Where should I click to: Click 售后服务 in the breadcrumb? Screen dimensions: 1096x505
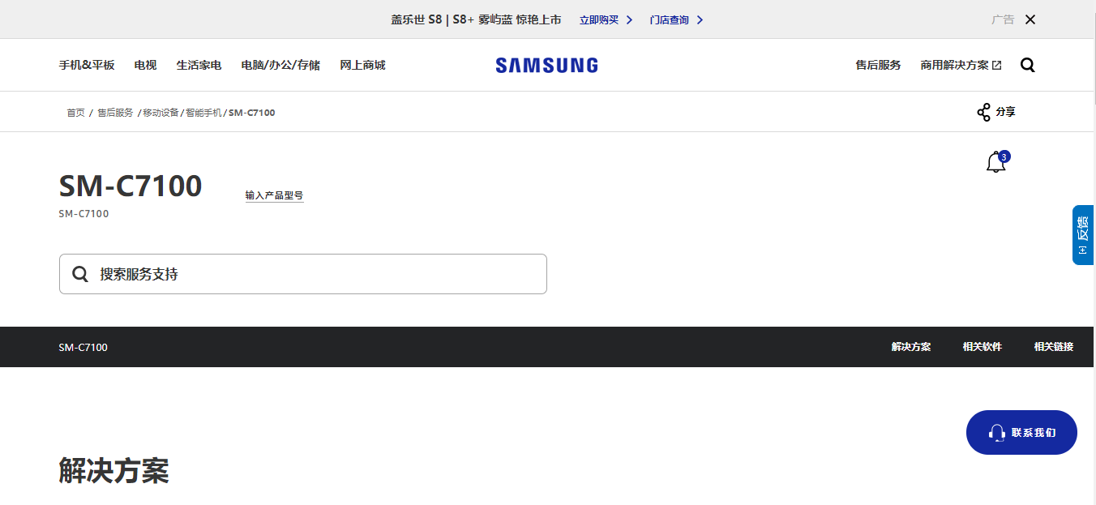[115, 113]
